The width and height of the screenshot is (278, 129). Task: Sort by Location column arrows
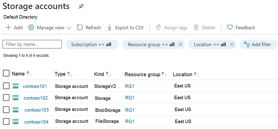[197, 75]
